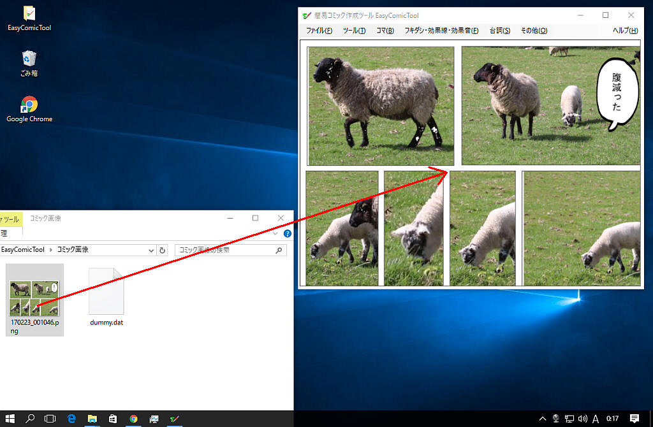Open the 台詞(S) menu
Image resolution: width=653 pixels, height=427 pixels.
coord(499,31)
